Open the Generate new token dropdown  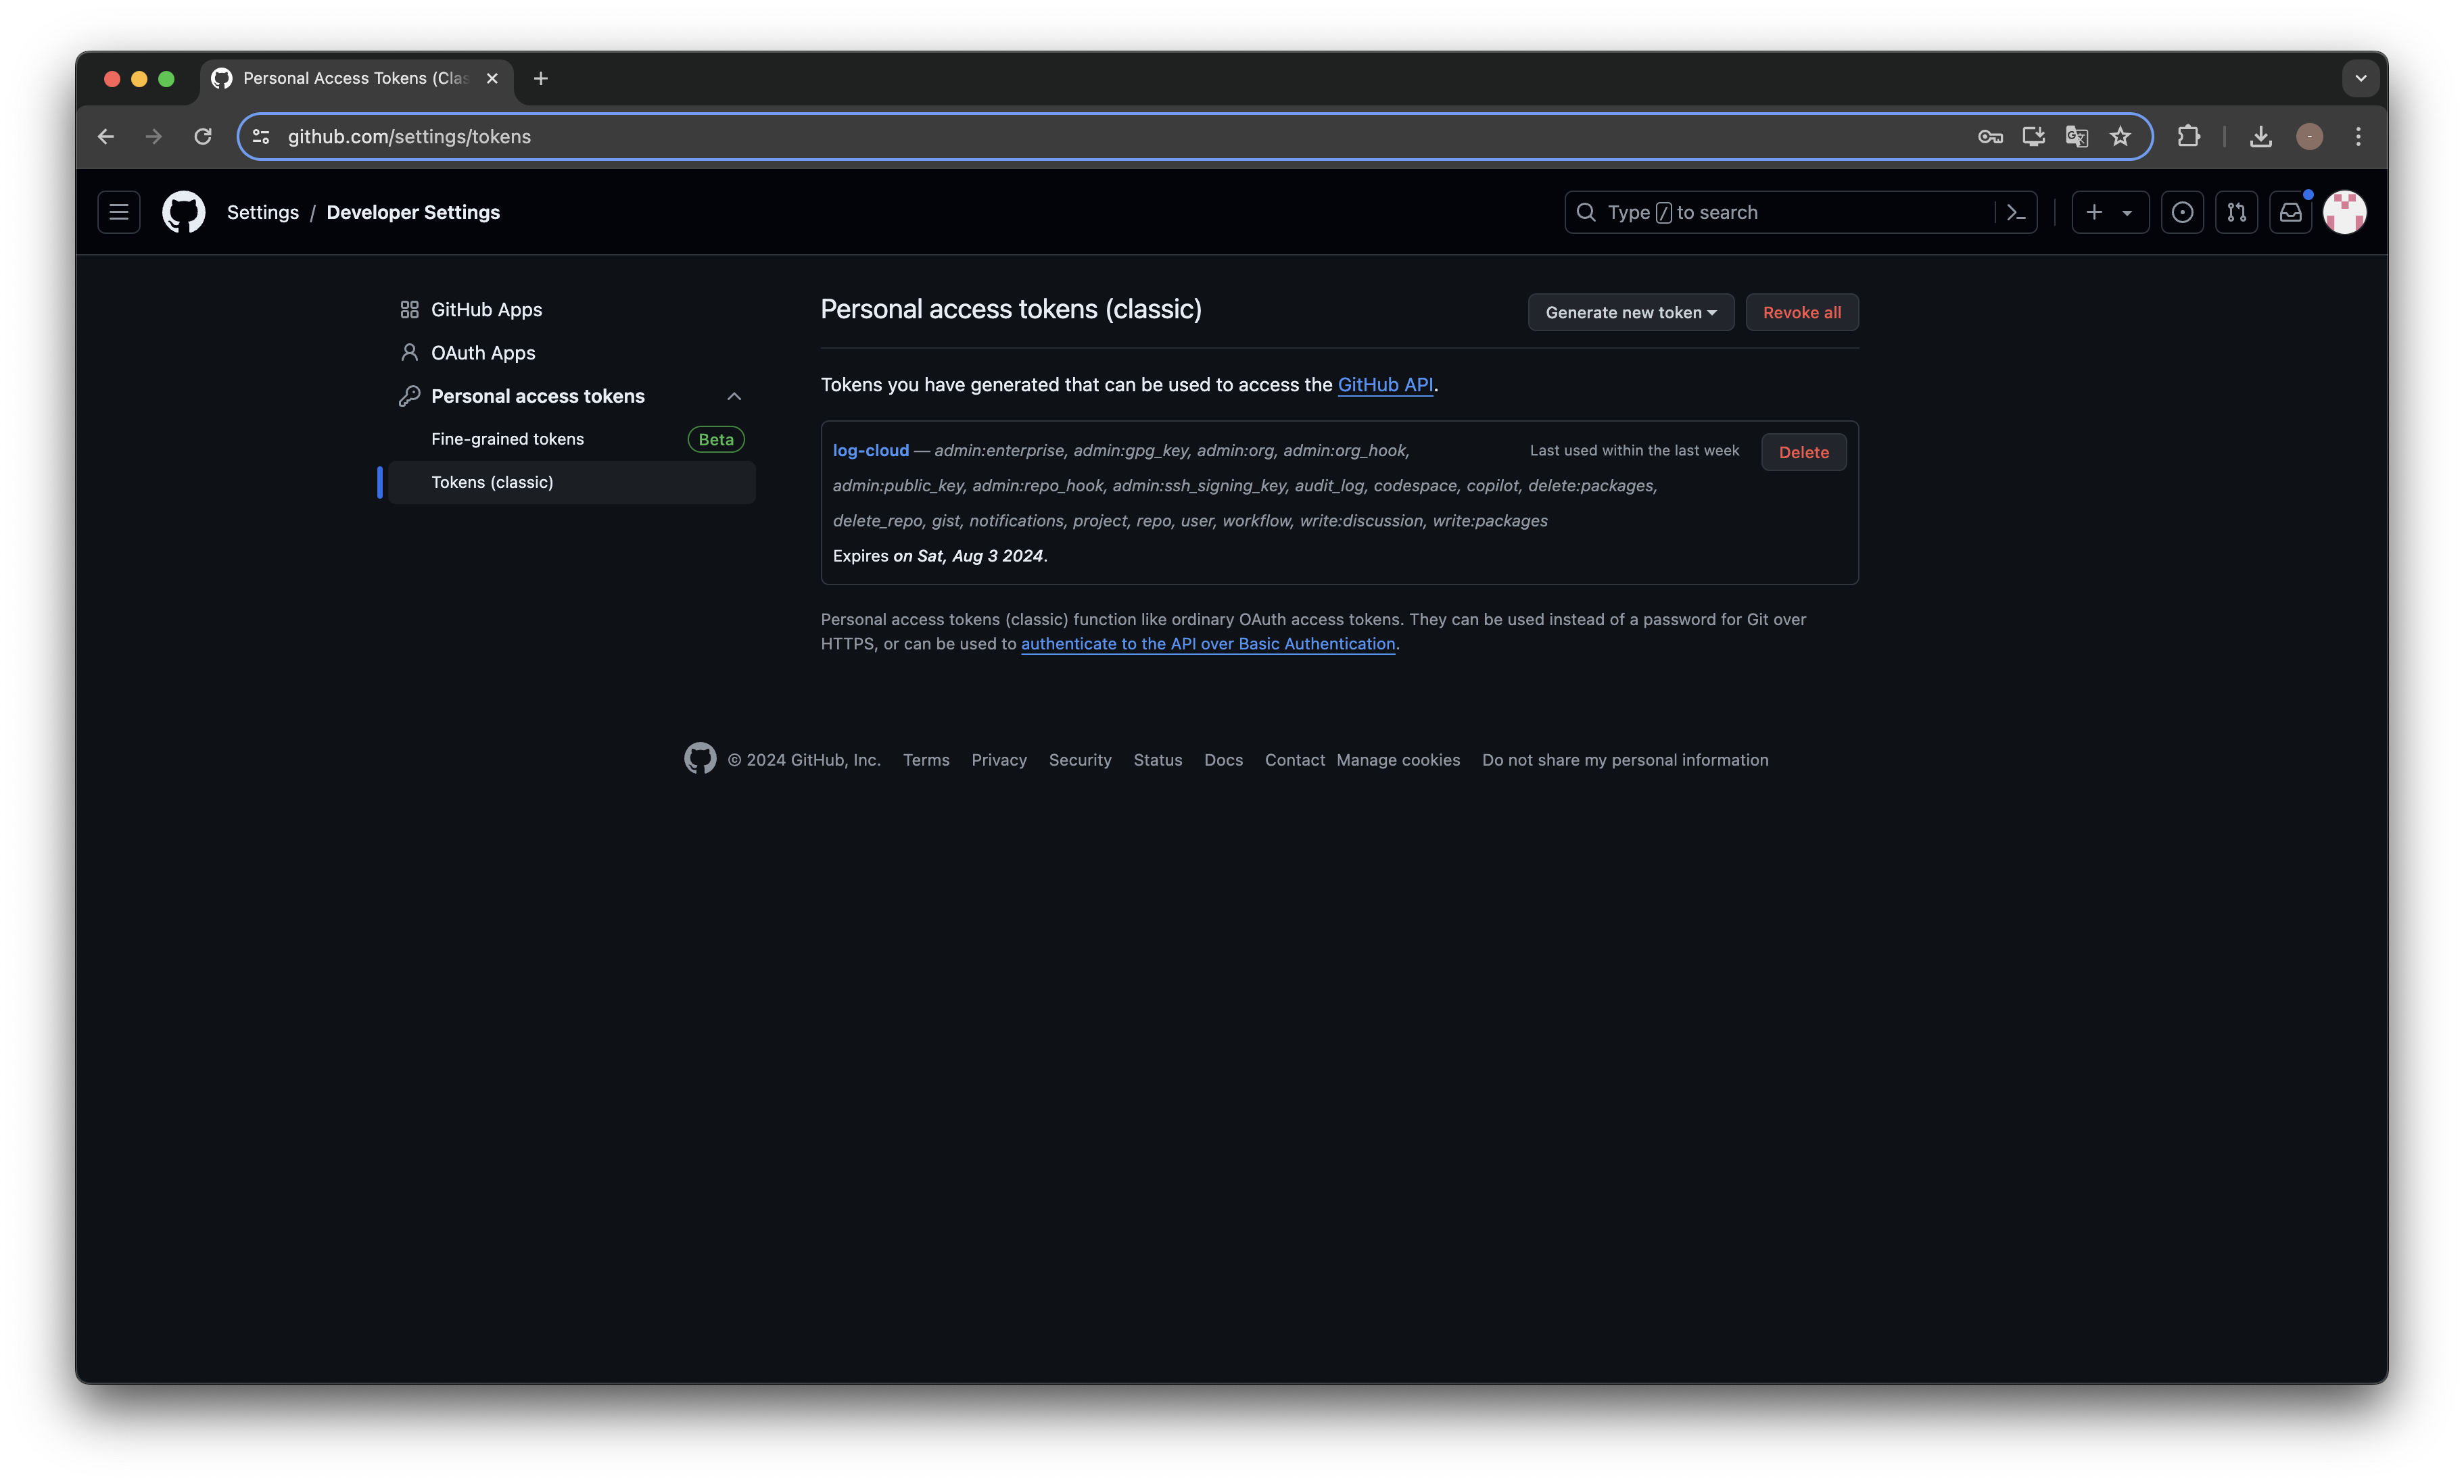tap(1630, 313)
